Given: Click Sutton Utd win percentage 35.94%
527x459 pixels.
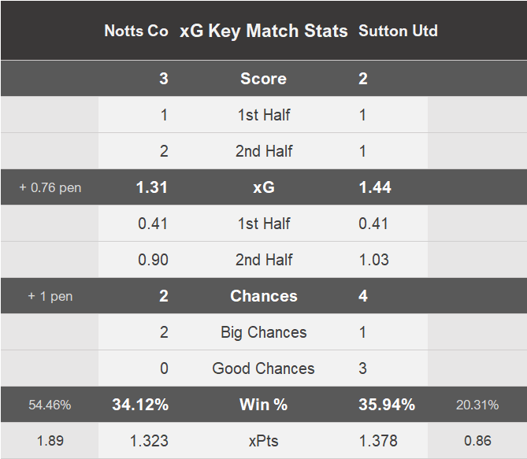Looking at the screenshot, I should [387, 405].
